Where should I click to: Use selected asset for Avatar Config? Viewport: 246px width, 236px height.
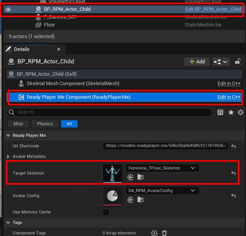(131, 200)
